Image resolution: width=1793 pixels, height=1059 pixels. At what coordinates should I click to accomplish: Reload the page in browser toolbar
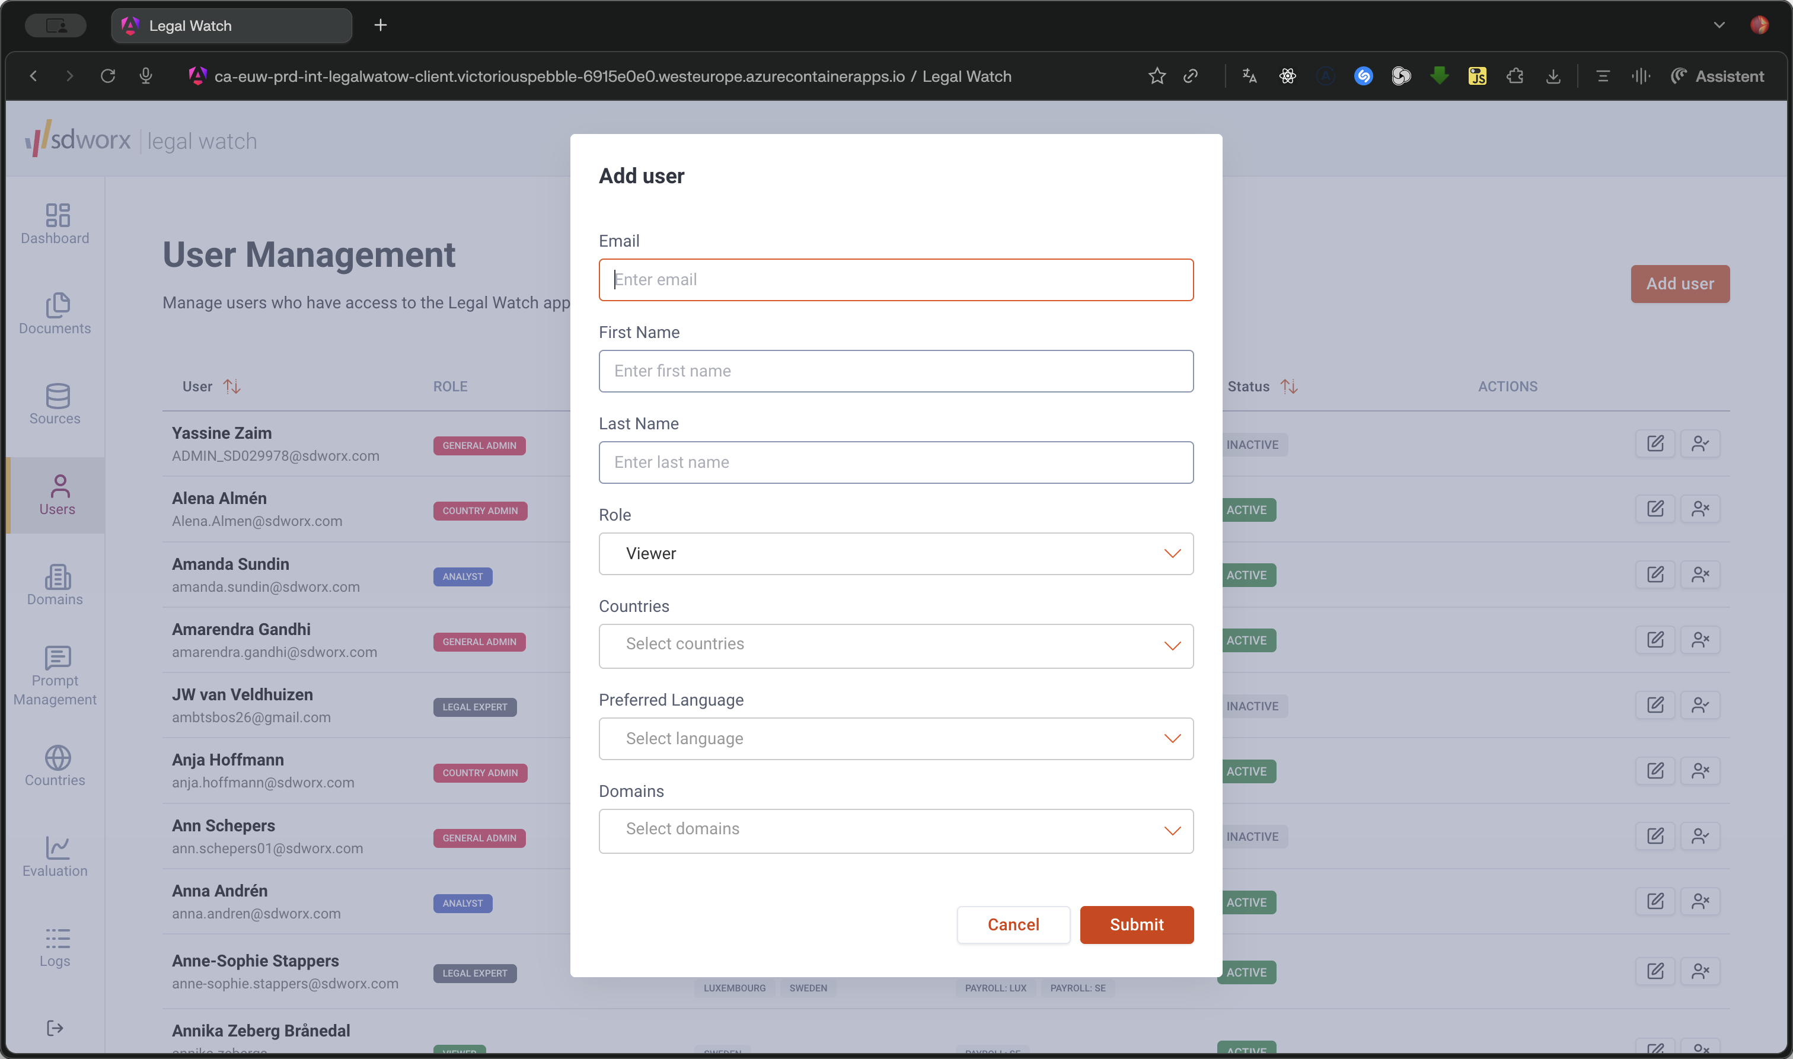tap(108, 76)
